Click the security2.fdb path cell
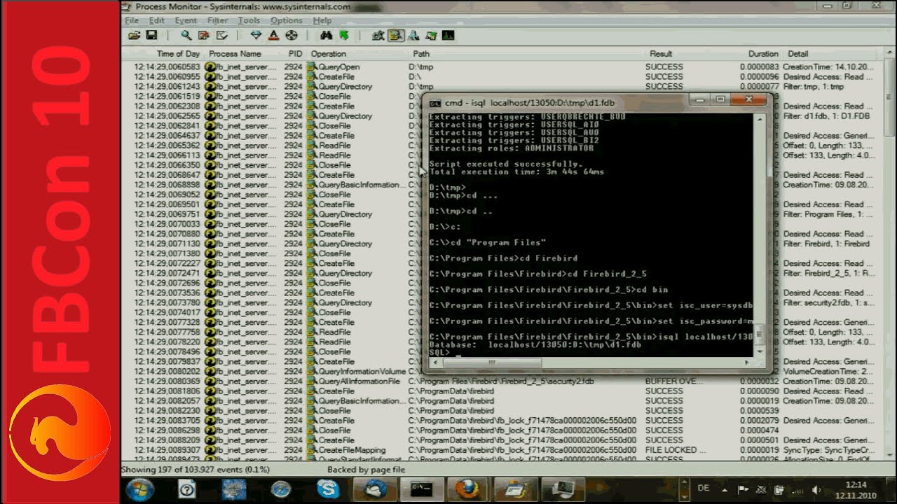 point(500,381)
